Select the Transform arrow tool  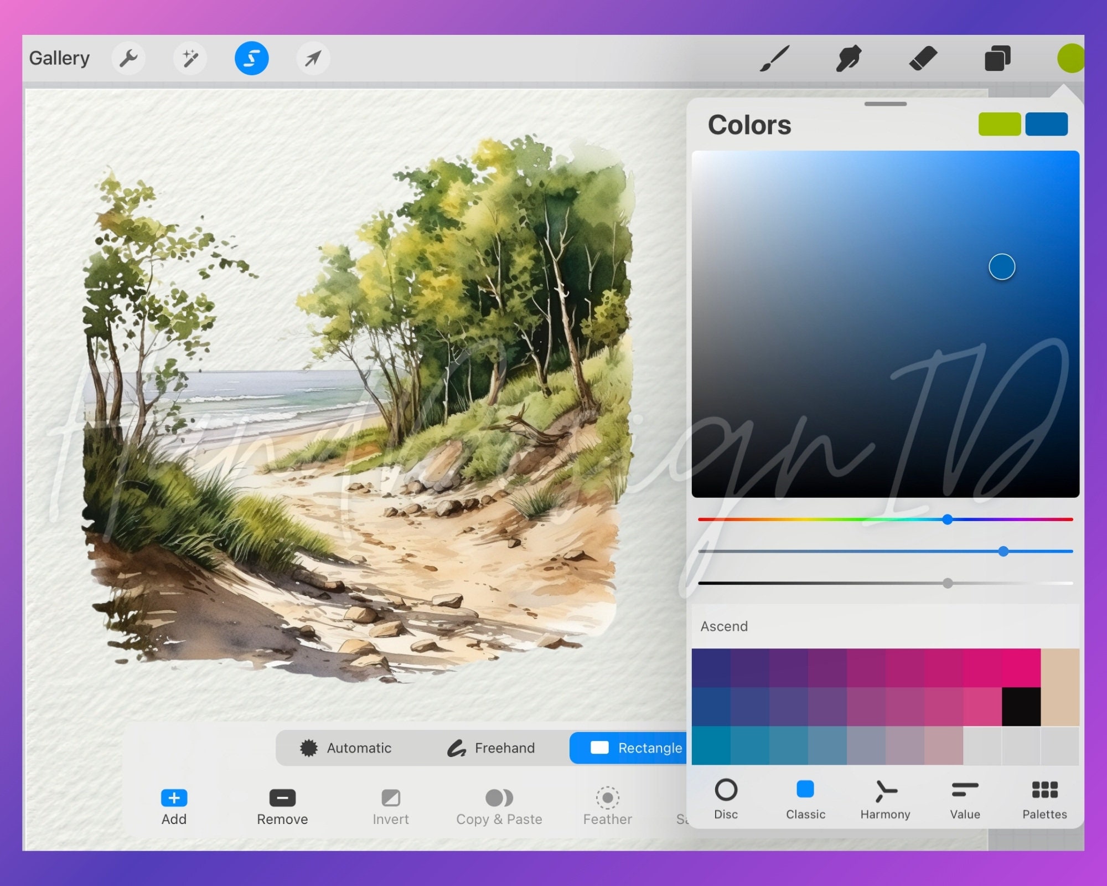[x=313, y=58]
